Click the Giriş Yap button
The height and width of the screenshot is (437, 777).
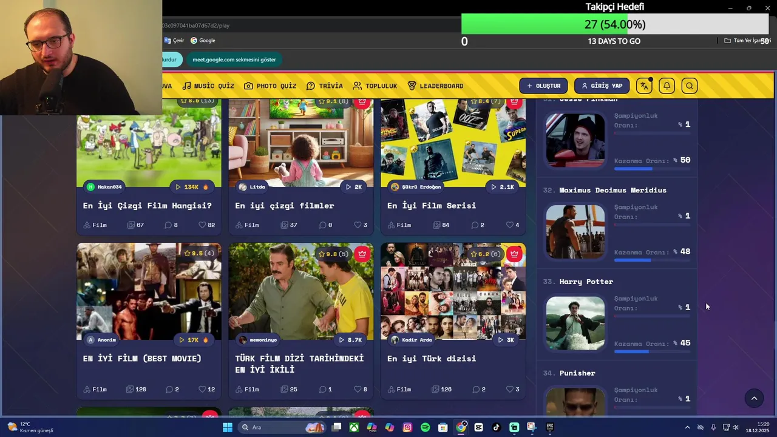point(602,86)
